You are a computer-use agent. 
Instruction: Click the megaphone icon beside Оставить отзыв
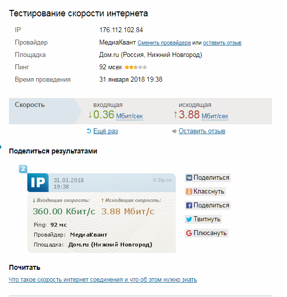[x=174, y=131]
